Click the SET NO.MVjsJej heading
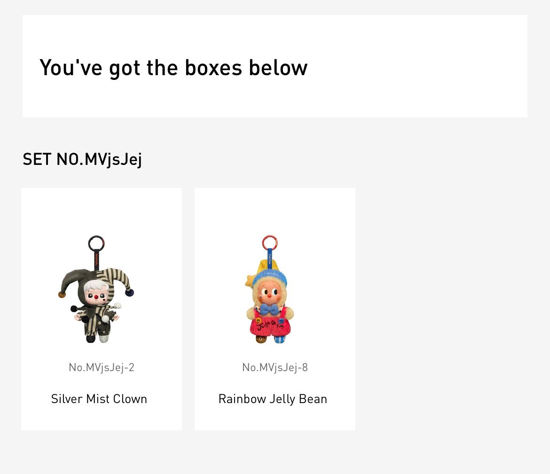Image resolution: width=550 pixels, height=474 pixels. [82, 159]
